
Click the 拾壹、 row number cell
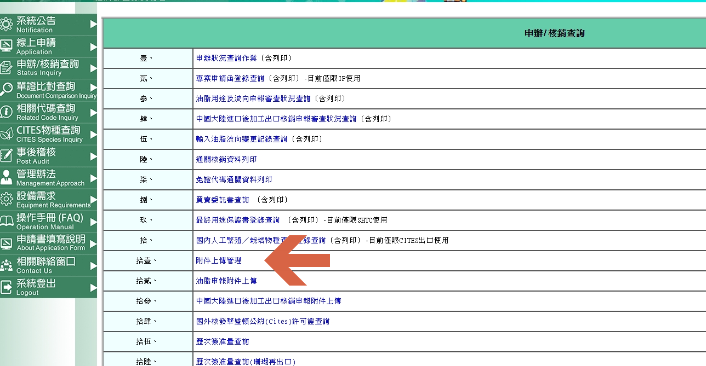coord(148,261)
